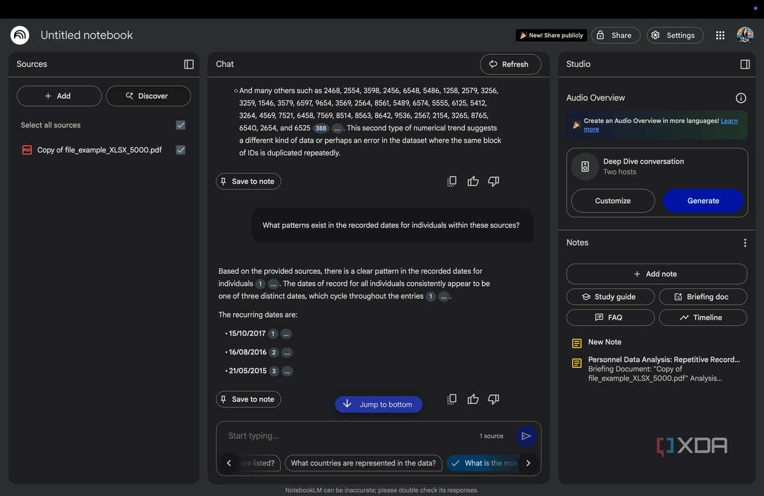Thumbs down the recorded dates response
764x496 pixels.
(x=493, y=399)
